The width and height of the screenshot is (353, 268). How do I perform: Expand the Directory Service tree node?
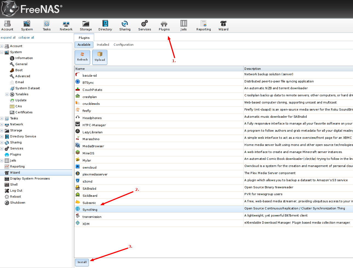(x=2, y=136)
